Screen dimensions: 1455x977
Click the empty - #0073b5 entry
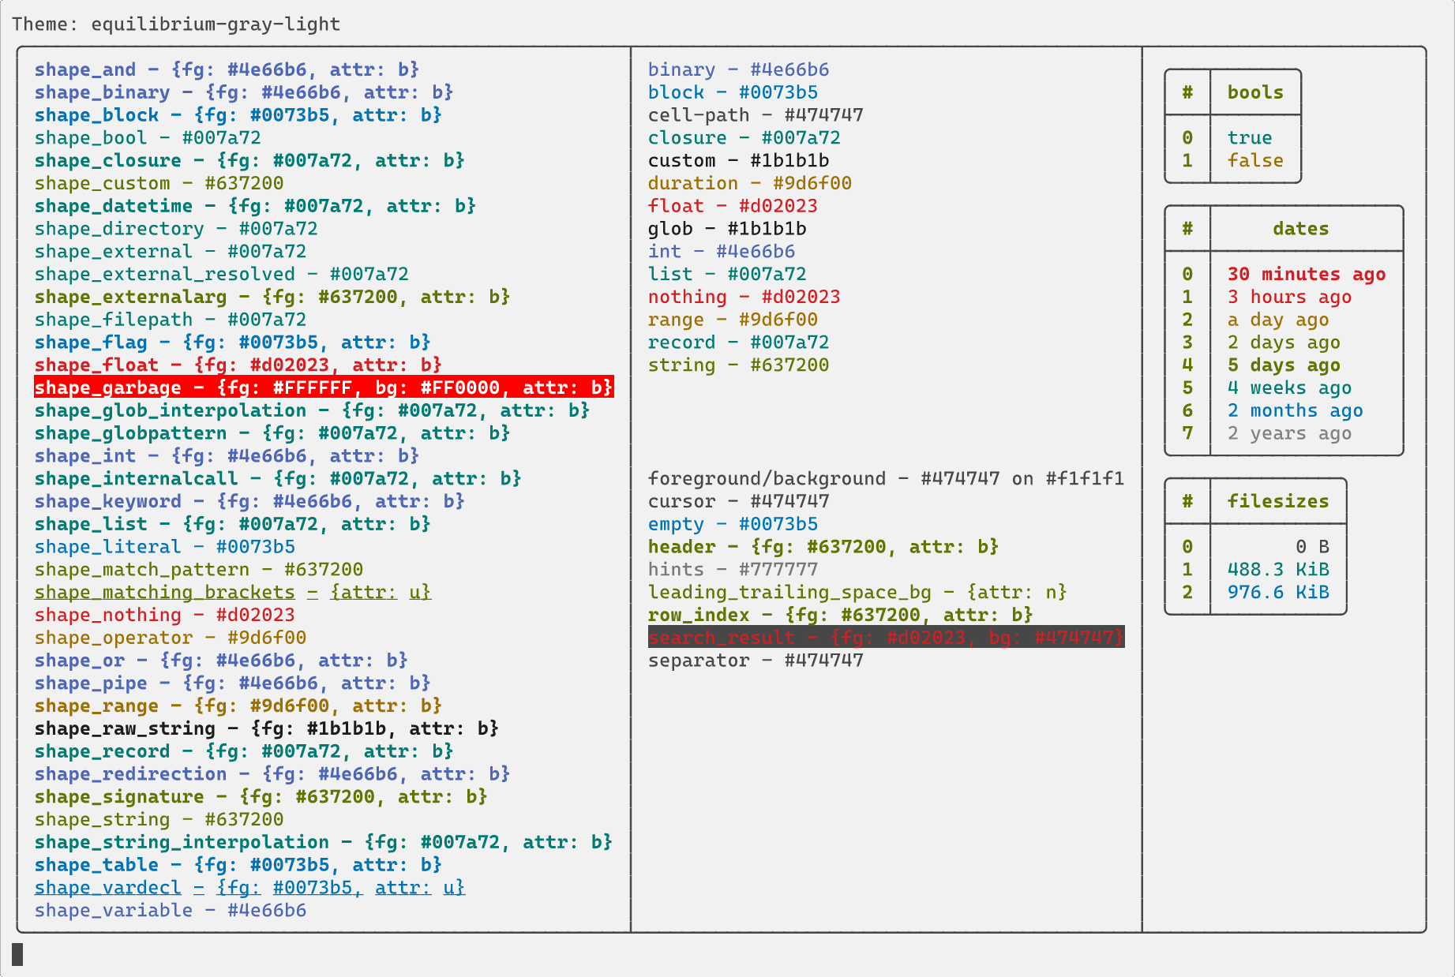pos(733,525)
